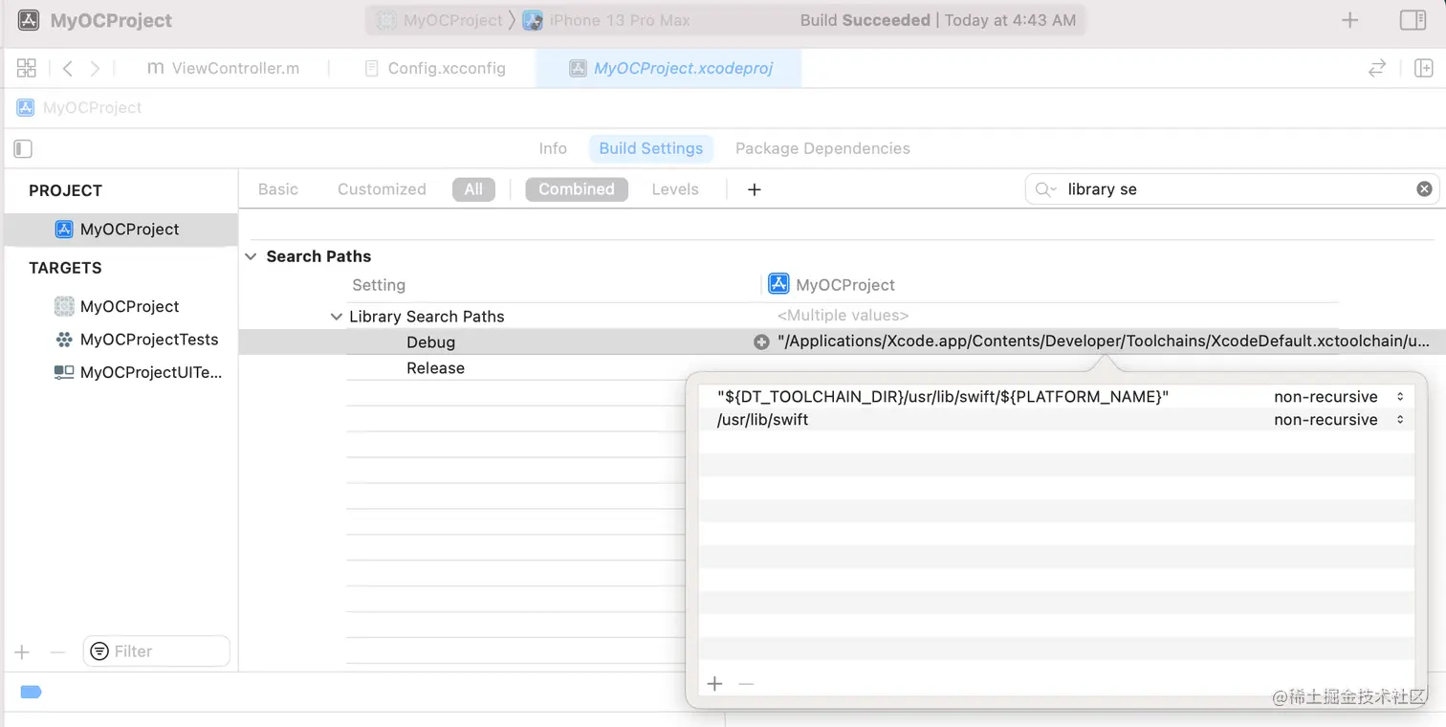Viewport: 1446px width, 727px height.
Task: Click the add build setting plus button
Action: click(754, 189)
